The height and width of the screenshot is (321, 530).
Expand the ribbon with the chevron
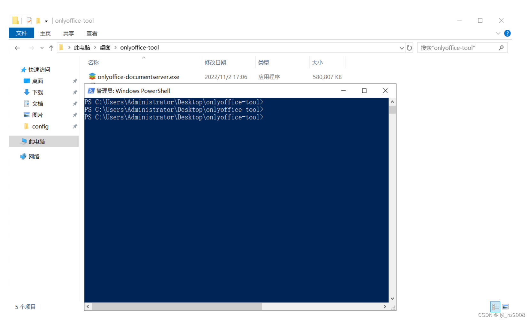pos(498,33)
